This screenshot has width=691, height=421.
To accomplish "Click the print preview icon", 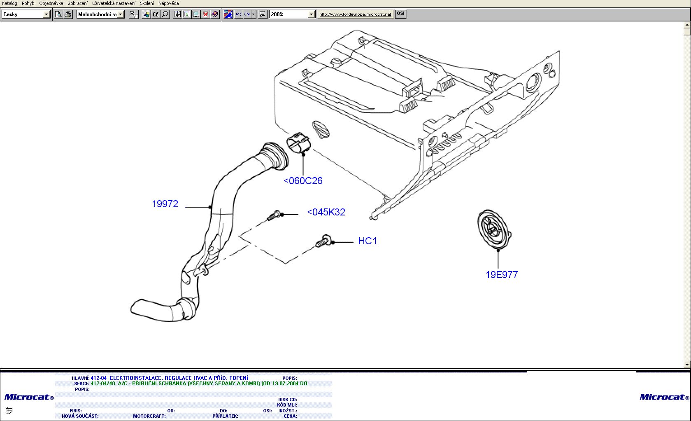I will pos(58,14).
